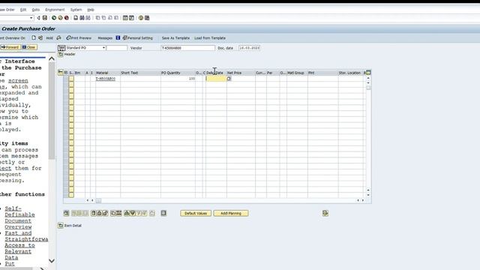Viewport: 480px width, 270px height.
Task: Click Document Overview On
Action: [13, 38]
